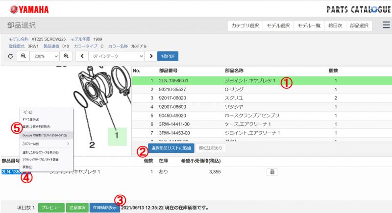This screenshot has width=392, height=213.
Task: Click the Yamaha logo
Action: click(29, 9)
